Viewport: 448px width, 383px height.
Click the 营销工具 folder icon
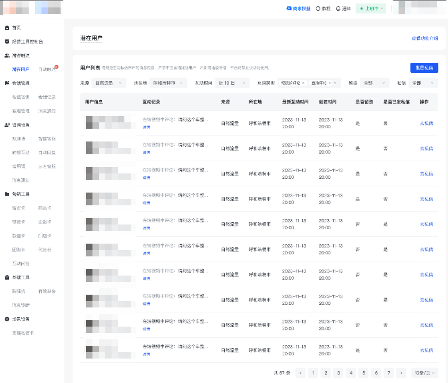click(7, 194)
